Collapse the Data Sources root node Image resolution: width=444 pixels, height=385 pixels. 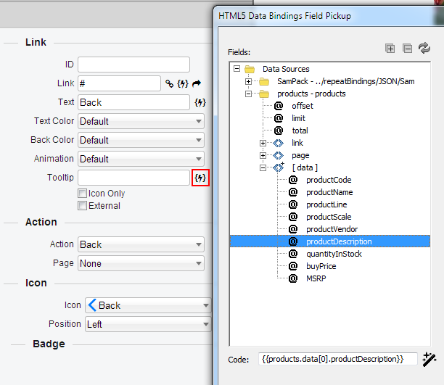[237, 69]
